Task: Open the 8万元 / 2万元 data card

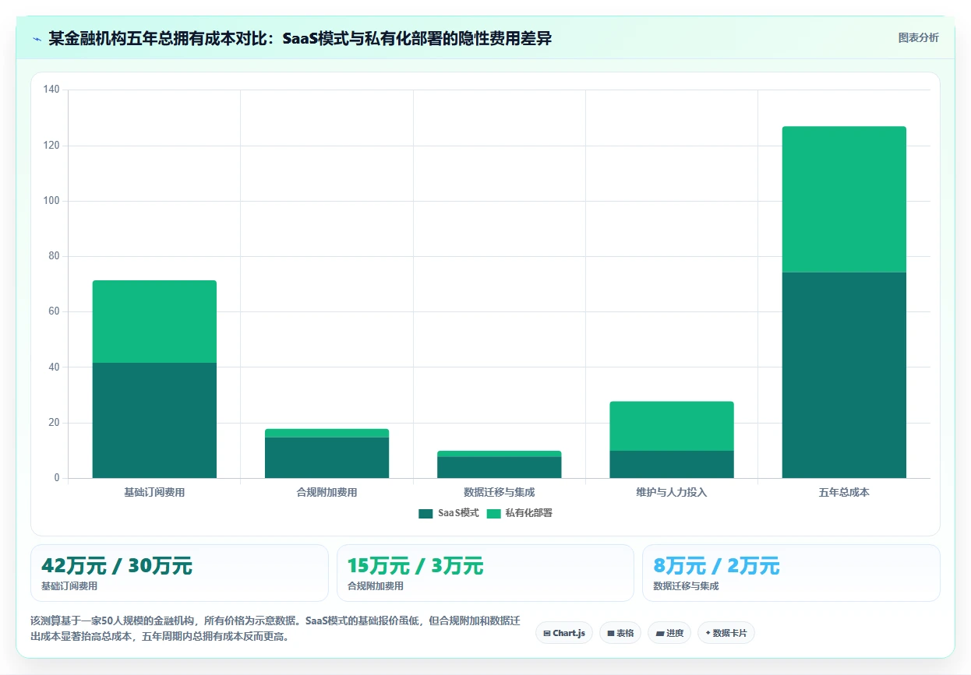Action: tap(791, 573)
